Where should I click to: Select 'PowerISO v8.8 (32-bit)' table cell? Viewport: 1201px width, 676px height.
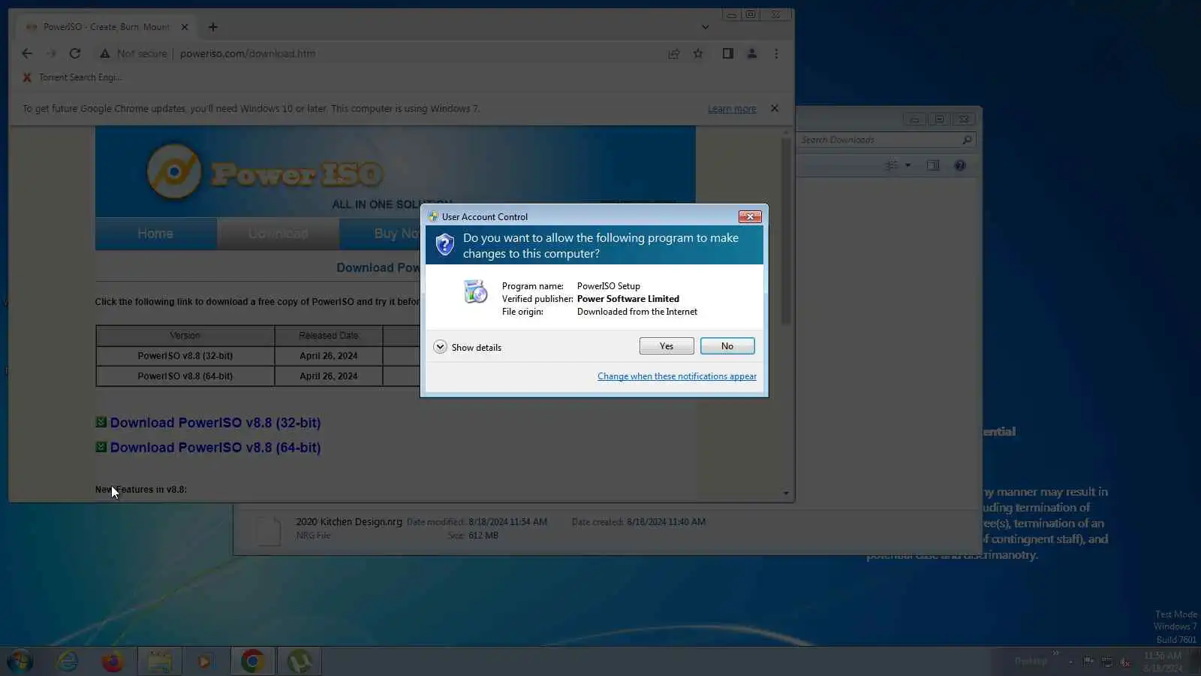[185, 356]
